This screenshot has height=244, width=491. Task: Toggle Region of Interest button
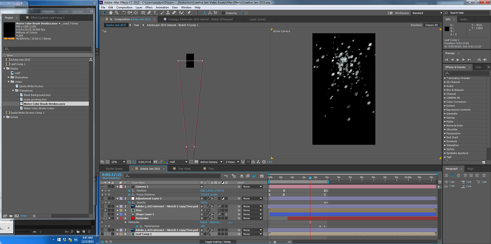[191, 162]
